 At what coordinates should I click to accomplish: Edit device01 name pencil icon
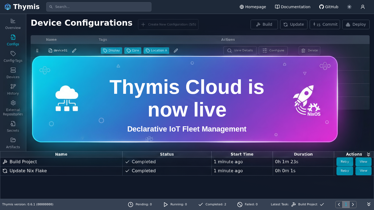point(74,51)
